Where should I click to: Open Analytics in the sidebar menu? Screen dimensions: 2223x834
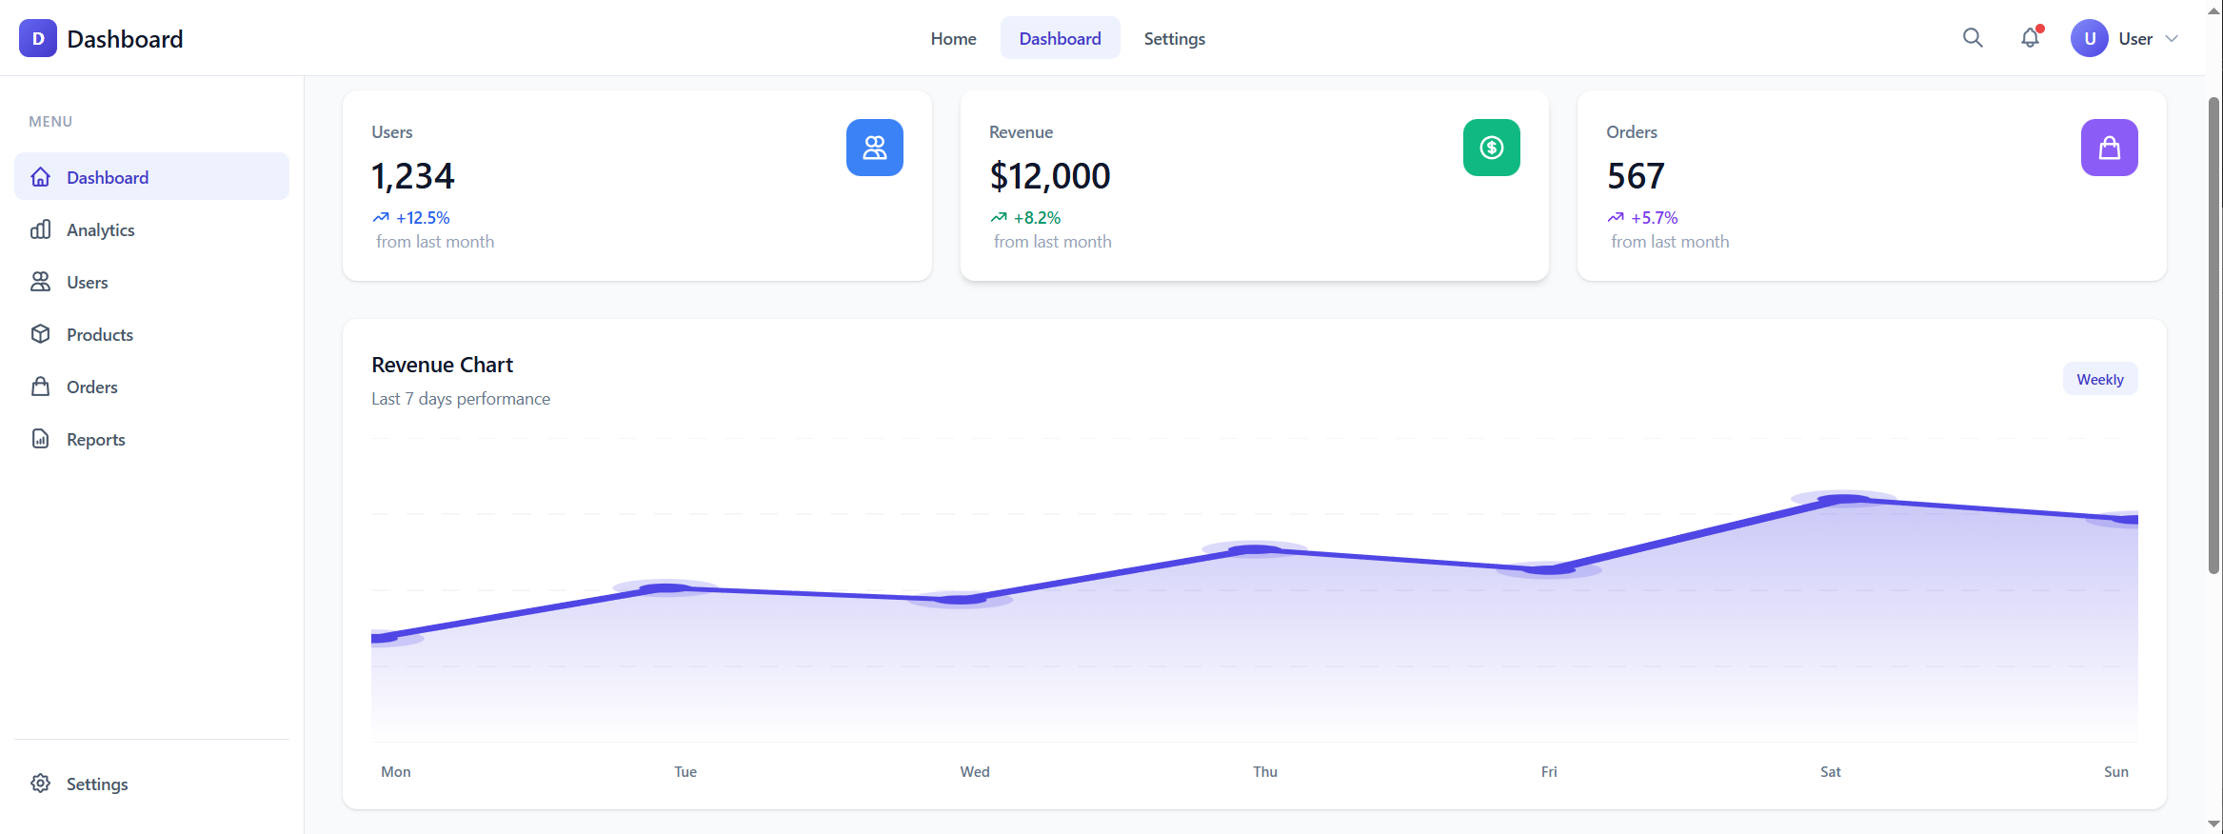click(151, 229)
